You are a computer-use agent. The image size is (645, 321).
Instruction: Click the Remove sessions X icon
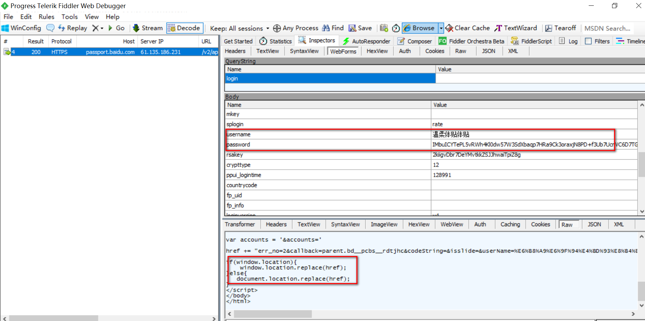[x=96, y=28]
